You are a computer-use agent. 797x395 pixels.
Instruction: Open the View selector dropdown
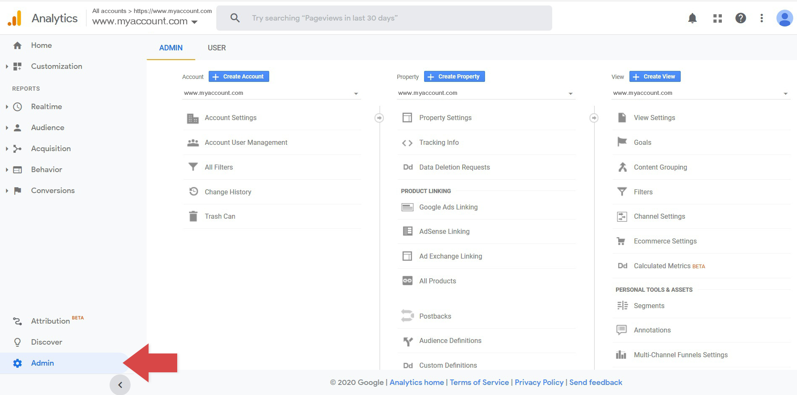tap(701, 93)
